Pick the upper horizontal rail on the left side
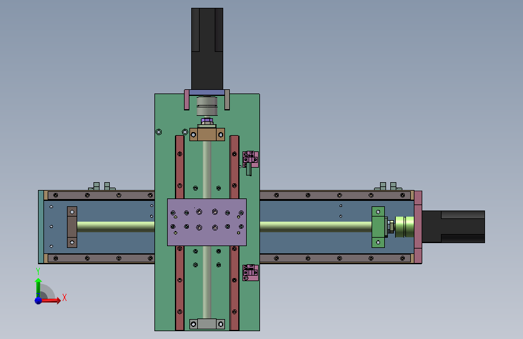Image resolution: width=523 pixels, height=339 pixels. (101, 195)
